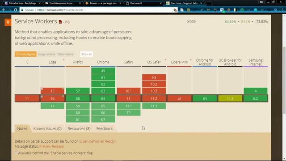The image size is (286, 161).
Task: Click the Safari 10.1 support cell
Action: click(129, 91)
